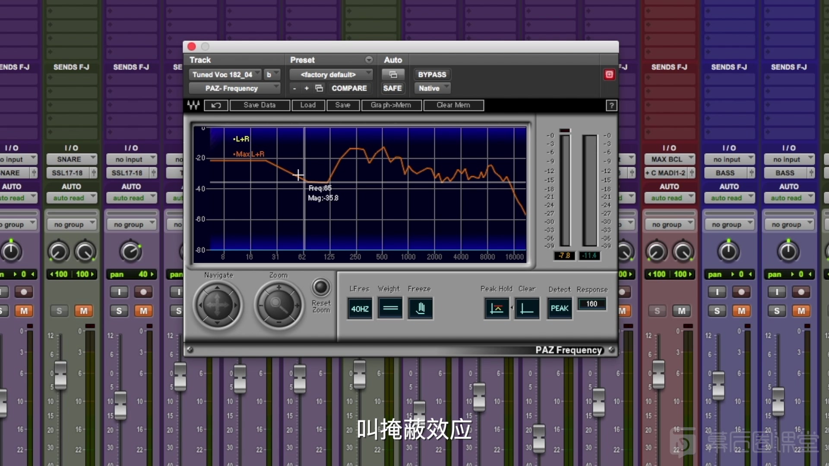The height and width of the screenshot is (466, 829).
Task: Toggle the PEAK detect mode button
Action: tap(559, 308)
